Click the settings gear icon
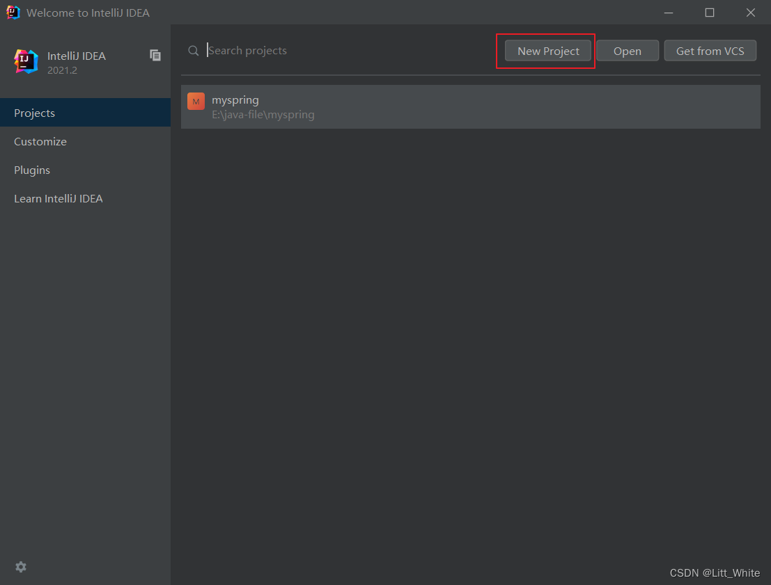 point(21,567)
